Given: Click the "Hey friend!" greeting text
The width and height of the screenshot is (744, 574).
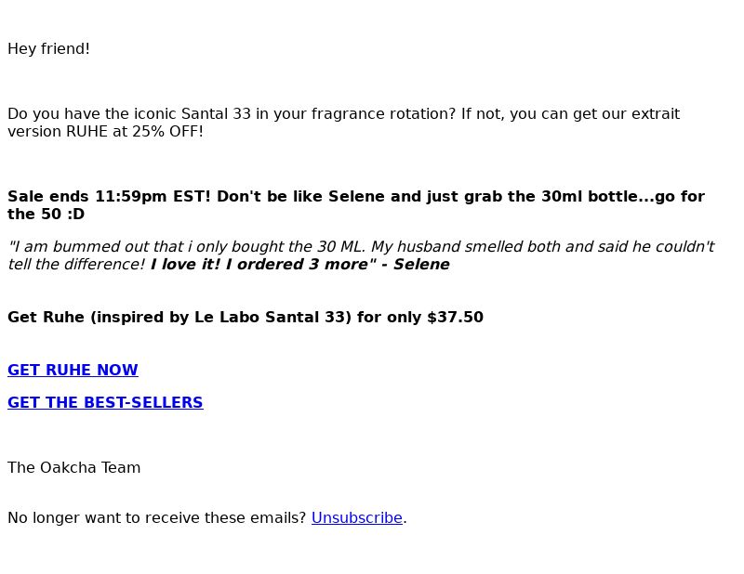Looking at the screenshot, I should click(x=48, y=49).
